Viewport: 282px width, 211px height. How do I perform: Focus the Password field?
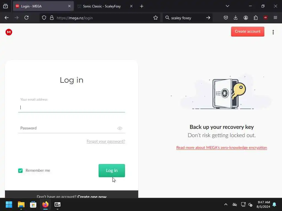point(72,128)
